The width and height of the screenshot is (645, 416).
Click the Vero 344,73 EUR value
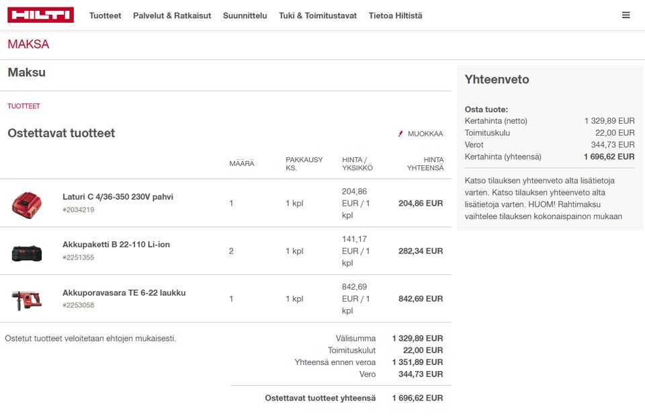[x=421, y=374]
